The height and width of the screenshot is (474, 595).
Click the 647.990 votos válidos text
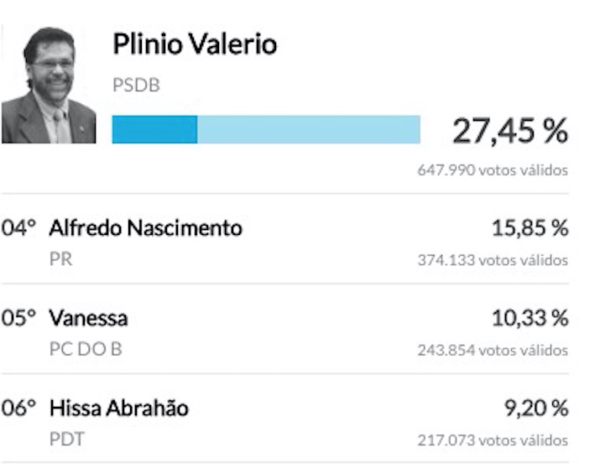[x=492, y=170]
